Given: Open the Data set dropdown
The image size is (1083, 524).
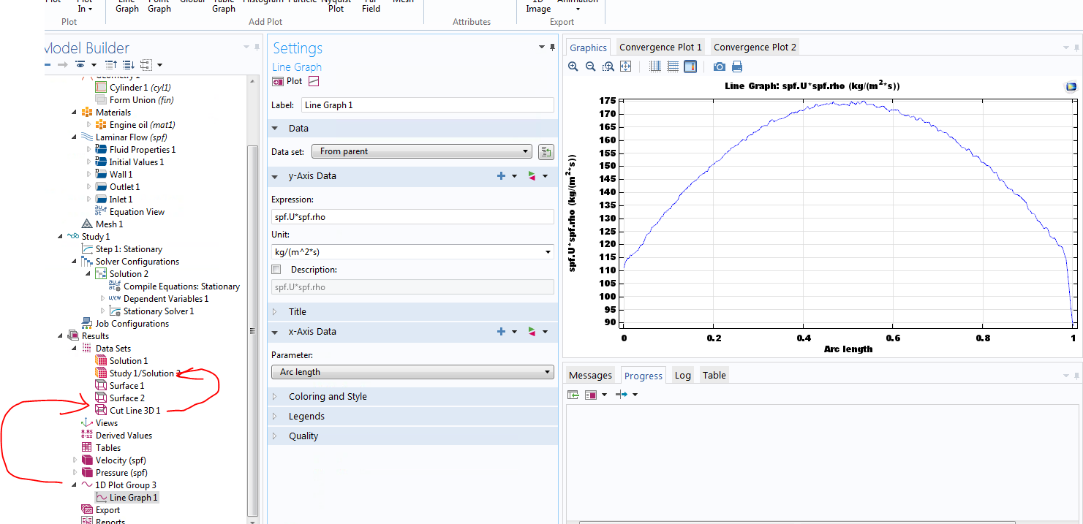Looking at the screenshot, I should click(421, 151).
